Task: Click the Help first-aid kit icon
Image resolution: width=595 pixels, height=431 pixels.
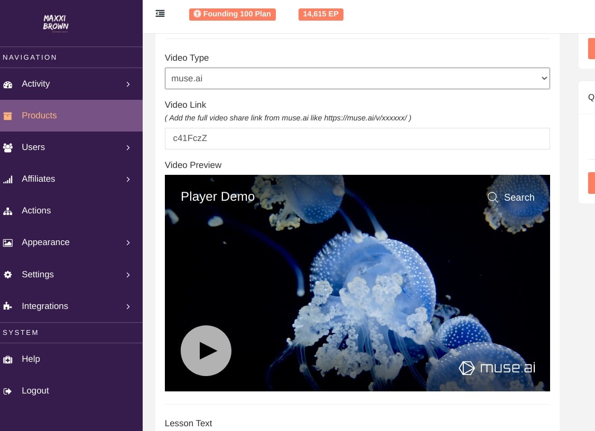Action: 8,360
